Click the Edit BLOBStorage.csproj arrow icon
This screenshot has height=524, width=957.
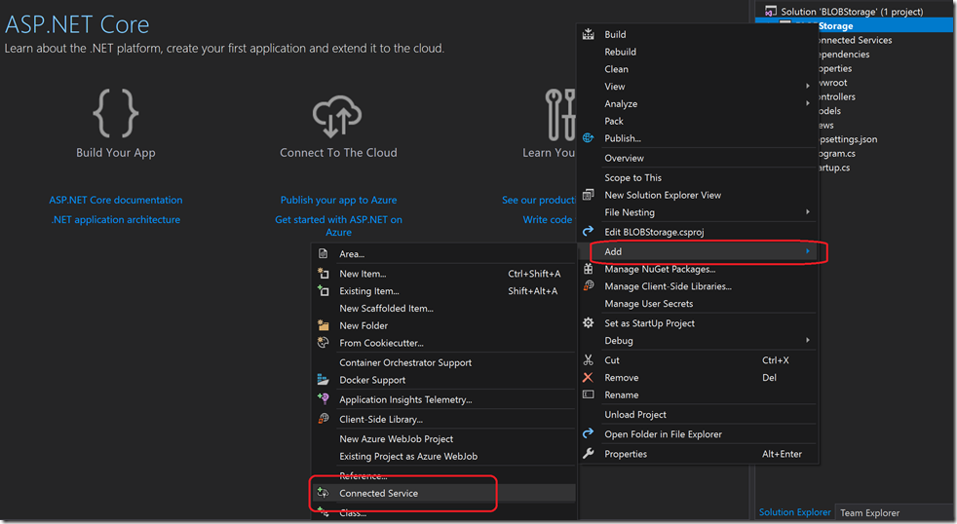(589, 231)
